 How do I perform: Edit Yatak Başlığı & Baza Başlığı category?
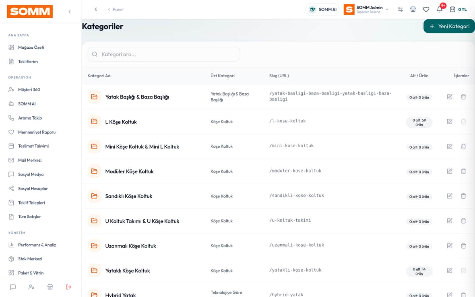click(x=450, y=97)
